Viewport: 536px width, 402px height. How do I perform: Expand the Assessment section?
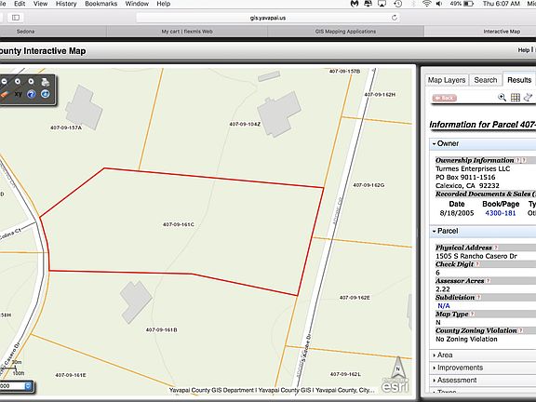(483, 381)
